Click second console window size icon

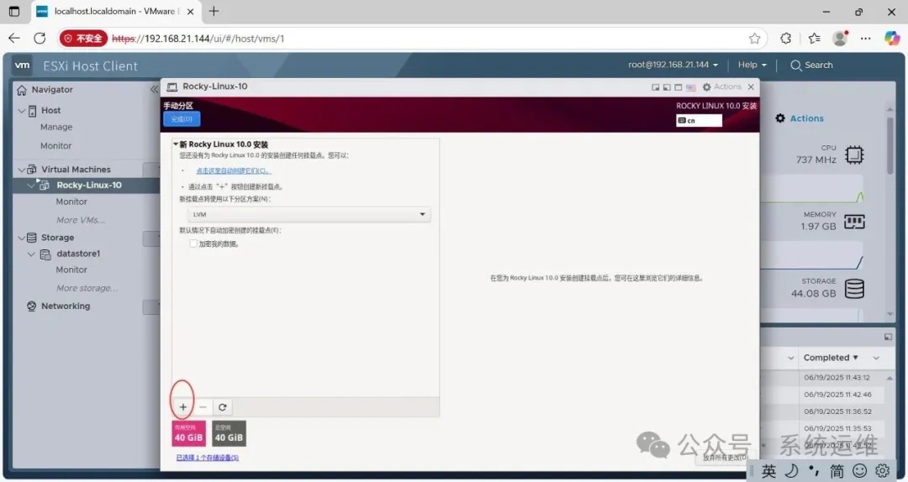[667, 87]
